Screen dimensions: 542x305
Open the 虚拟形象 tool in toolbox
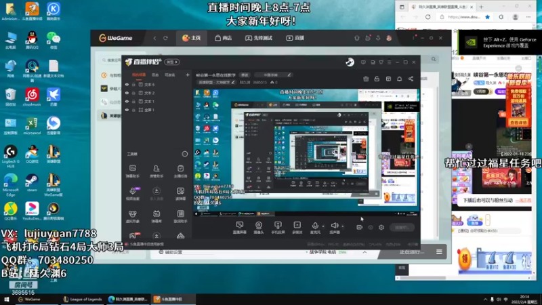point(132,216)
